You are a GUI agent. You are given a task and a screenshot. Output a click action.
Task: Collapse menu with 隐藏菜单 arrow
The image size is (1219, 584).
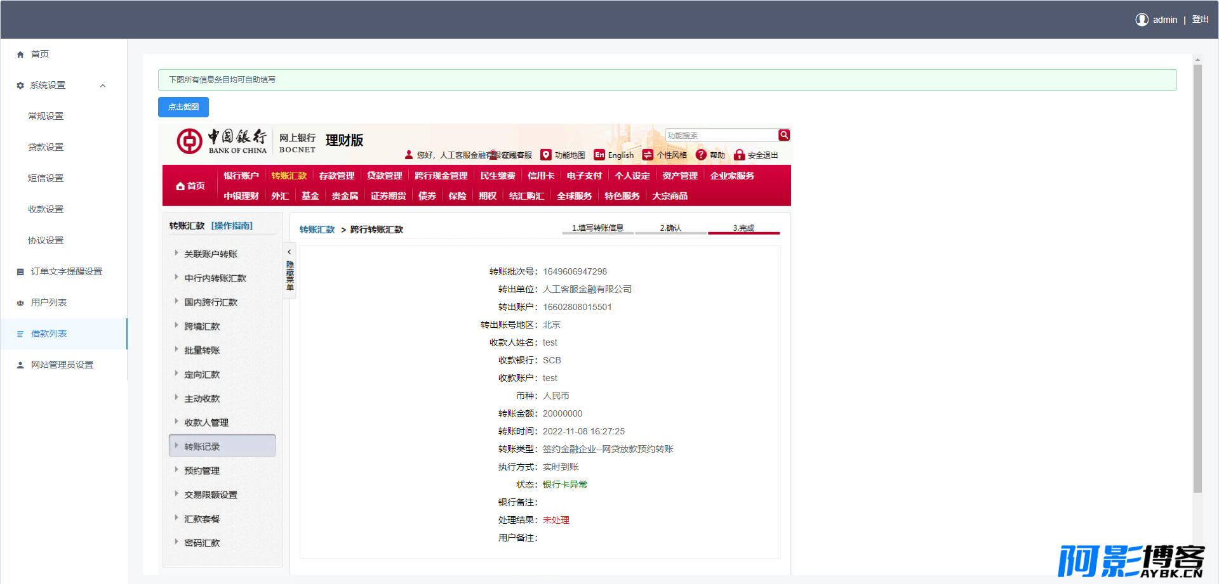pos(290,252)
